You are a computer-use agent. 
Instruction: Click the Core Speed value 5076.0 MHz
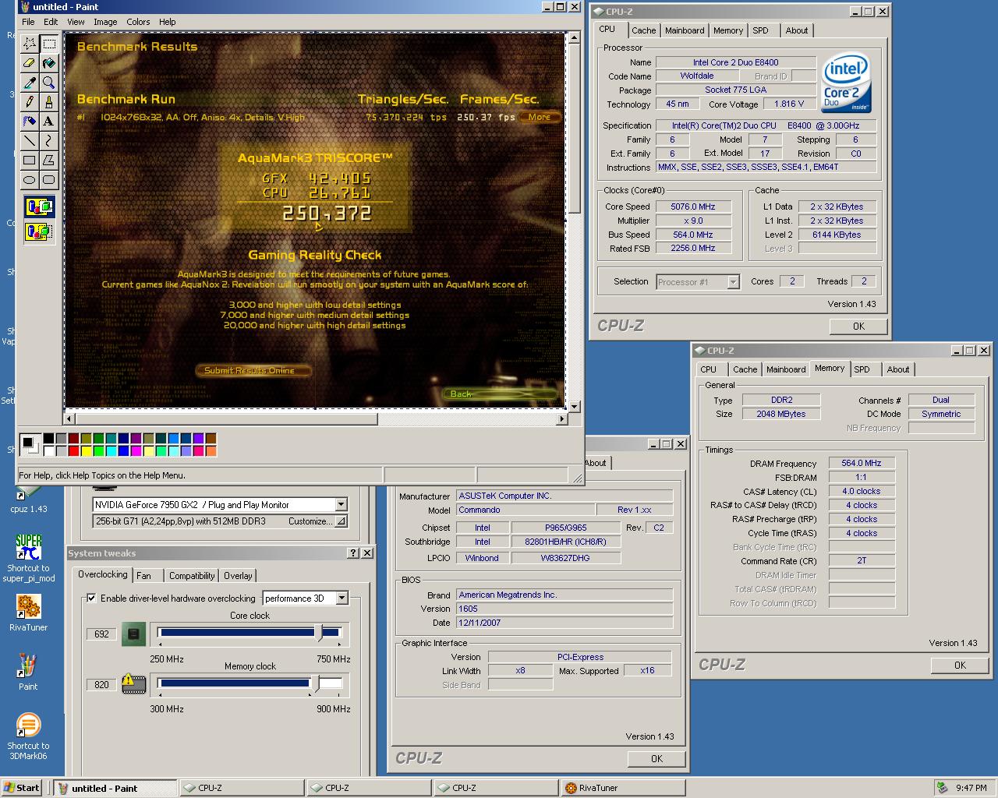[693, 207]
